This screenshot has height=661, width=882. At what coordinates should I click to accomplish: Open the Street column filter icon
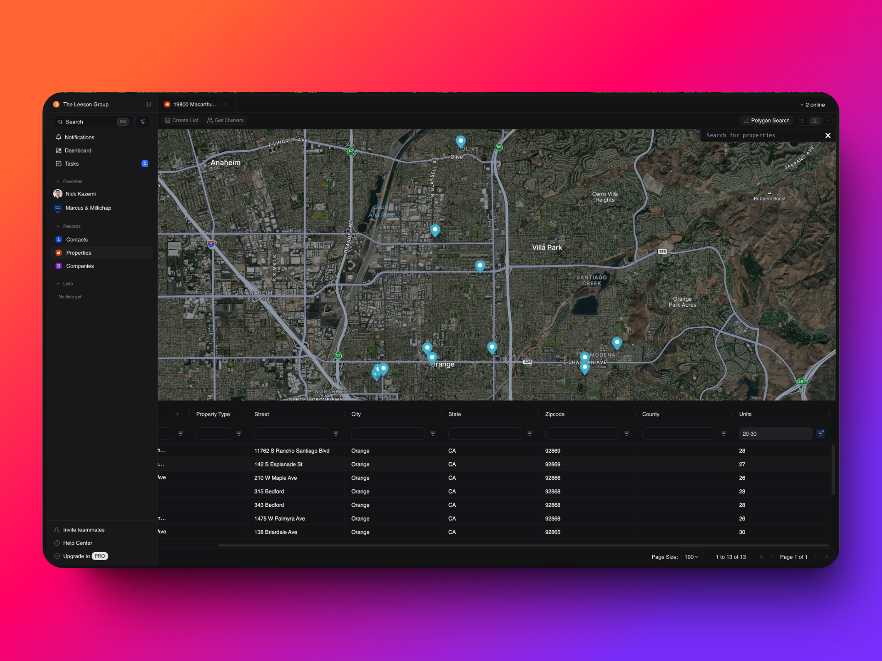pos(336,433)
